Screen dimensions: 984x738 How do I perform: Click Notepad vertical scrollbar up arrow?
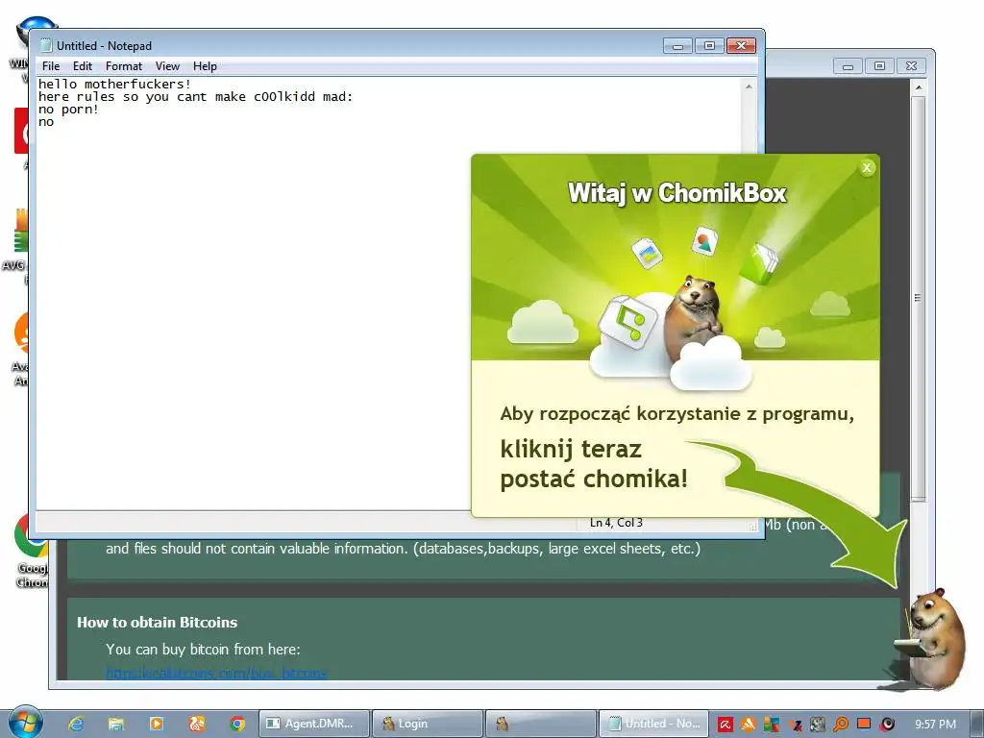[x=749, y=86]
